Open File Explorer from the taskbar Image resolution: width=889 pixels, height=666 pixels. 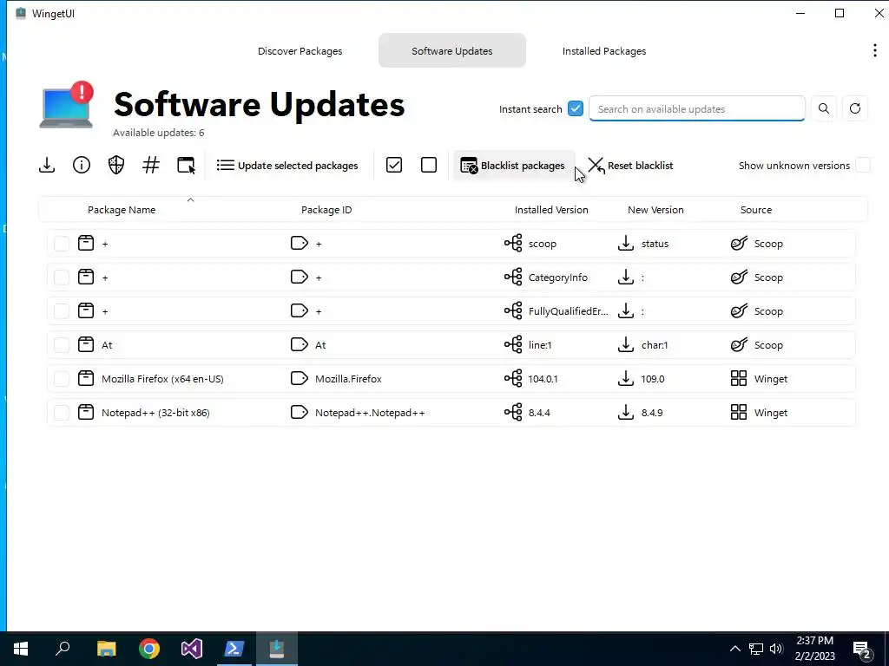(x=106, y=649)
